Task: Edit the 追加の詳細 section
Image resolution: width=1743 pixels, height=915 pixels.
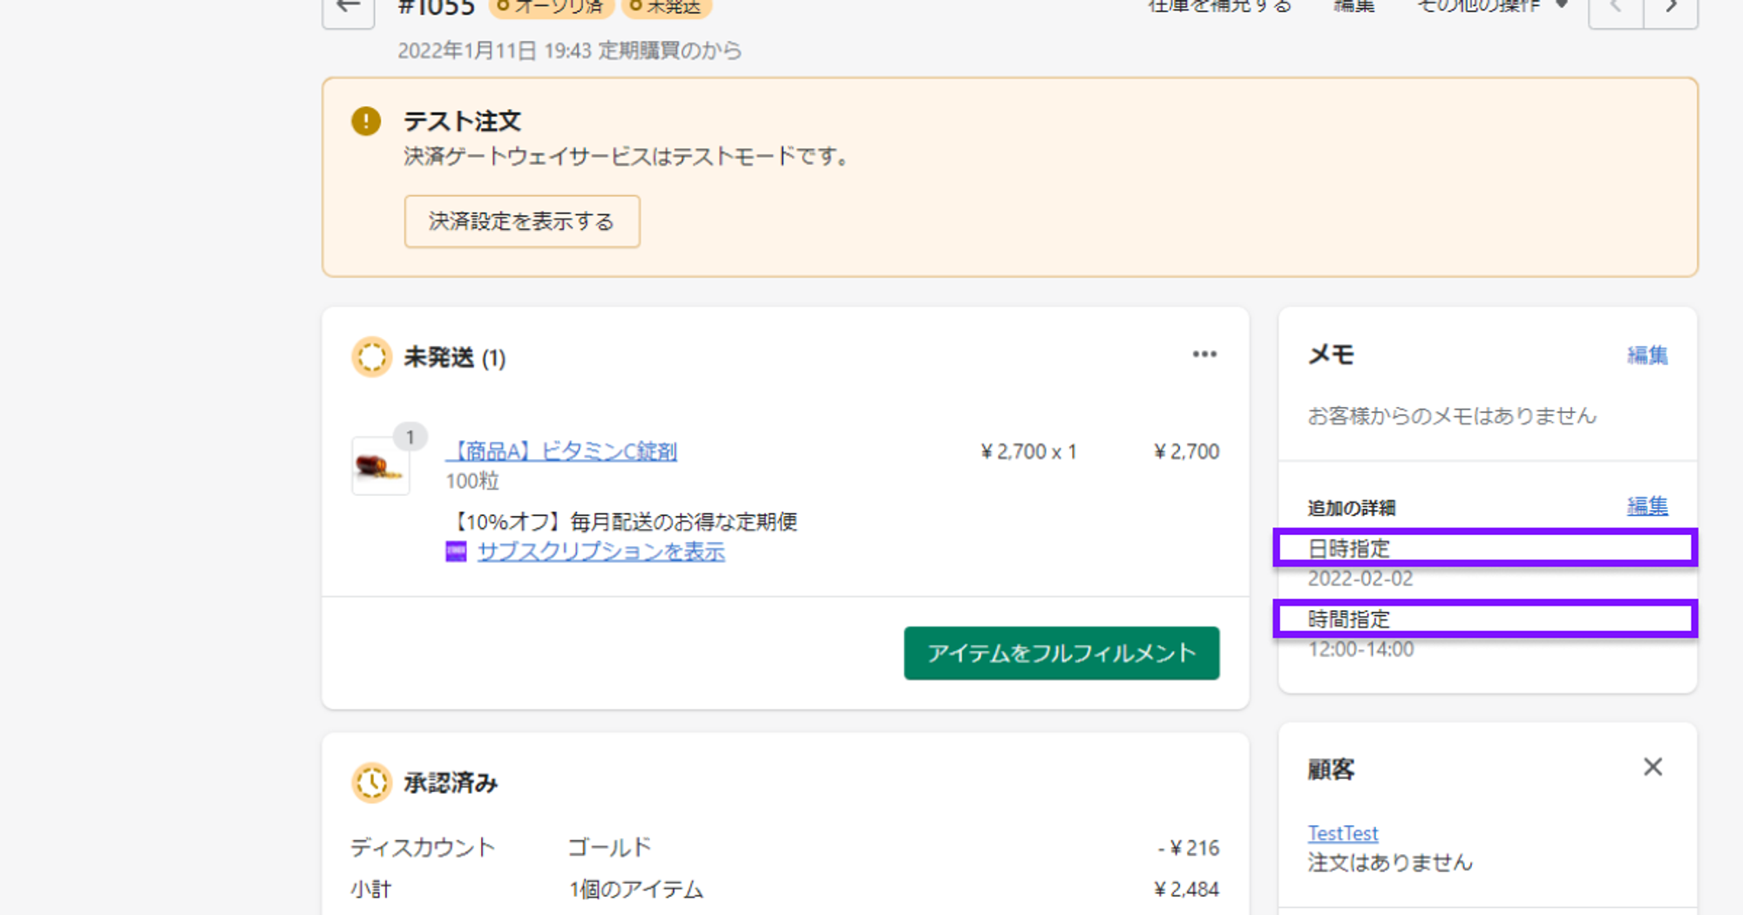Action: pos(1646,506)
